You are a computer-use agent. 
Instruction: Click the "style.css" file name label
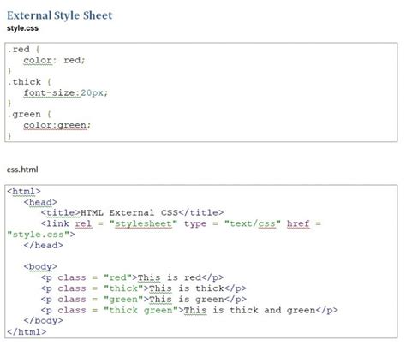click(22, 28)
